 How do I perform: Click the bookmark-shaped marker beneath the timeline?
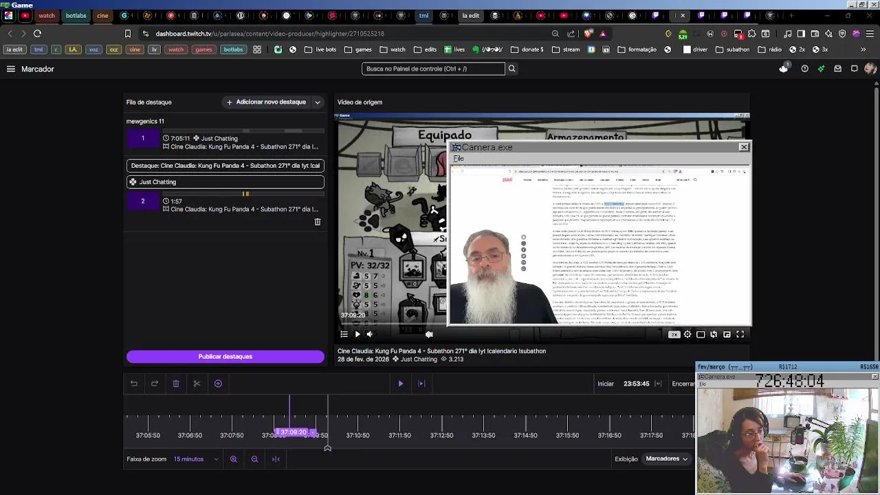coord(327,448)
